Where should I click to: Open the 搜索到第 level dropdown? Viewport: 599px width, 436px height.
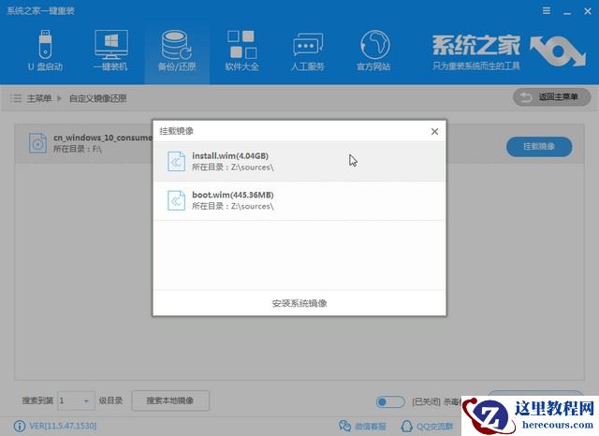[76, 400]
